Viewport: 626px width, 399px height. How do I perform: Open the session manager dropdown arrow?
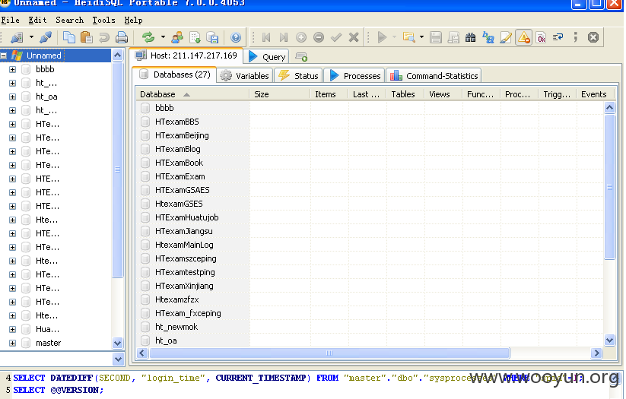point(31,37)
